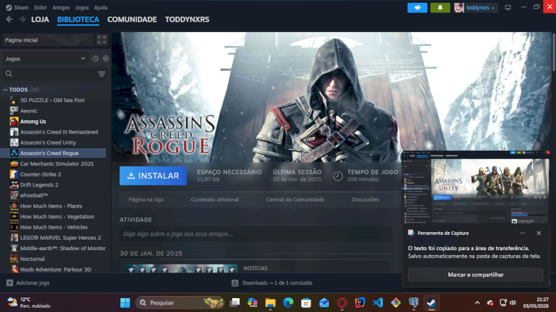Open the Snipping Tool notification options ellipsis
The width and height of the screenshot is (556, 312).
coord(523,233)
